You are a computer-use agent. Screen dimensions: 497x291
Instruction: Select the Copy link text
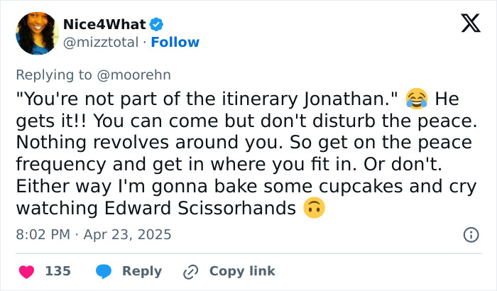click(242, 271)
